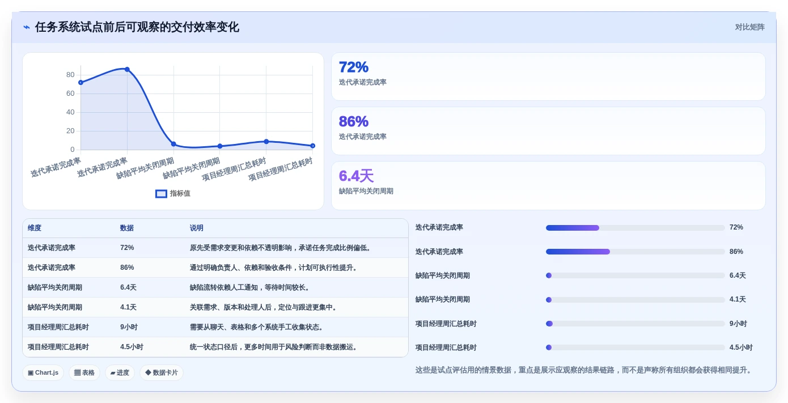
Task: Click the description 通过明确负责人、依赖和验收条件
Action: 274,268
